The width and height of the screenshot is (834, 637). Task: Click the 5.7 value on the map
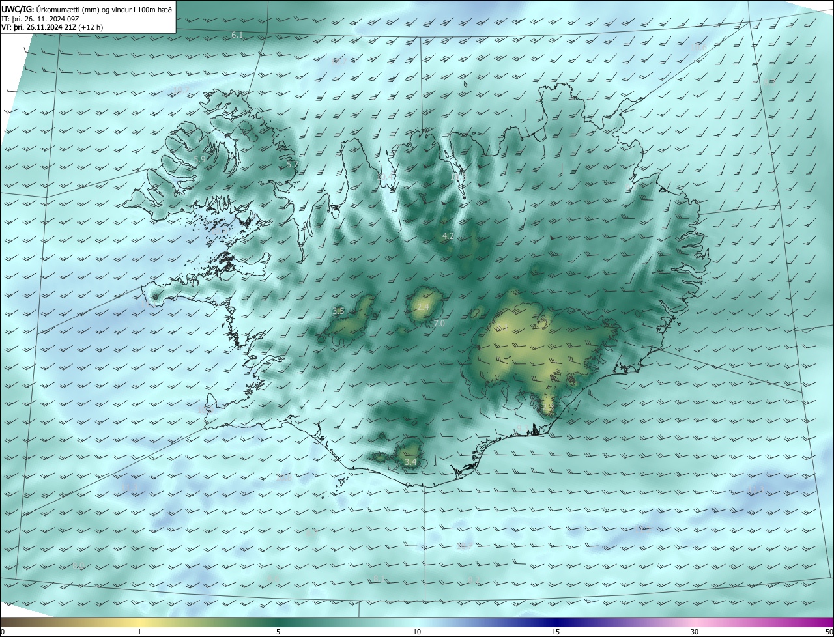[292, 165]
